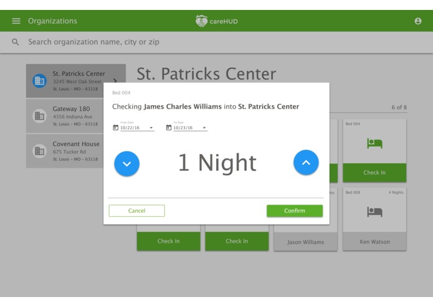Decrease the number of nights
The width and height of the screenshot is (433, 307).
click(126, 163)
